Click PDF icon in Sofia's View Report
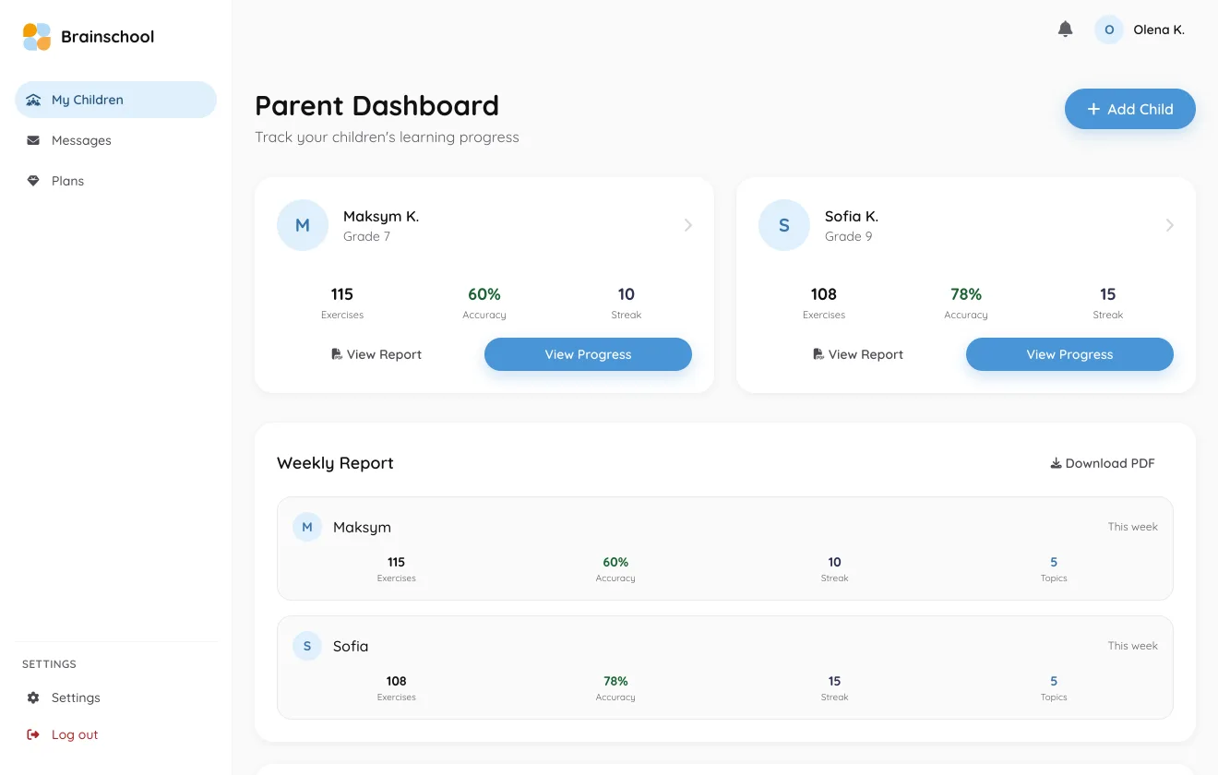Screen dimensions: 1218x775 click(818, 354)
